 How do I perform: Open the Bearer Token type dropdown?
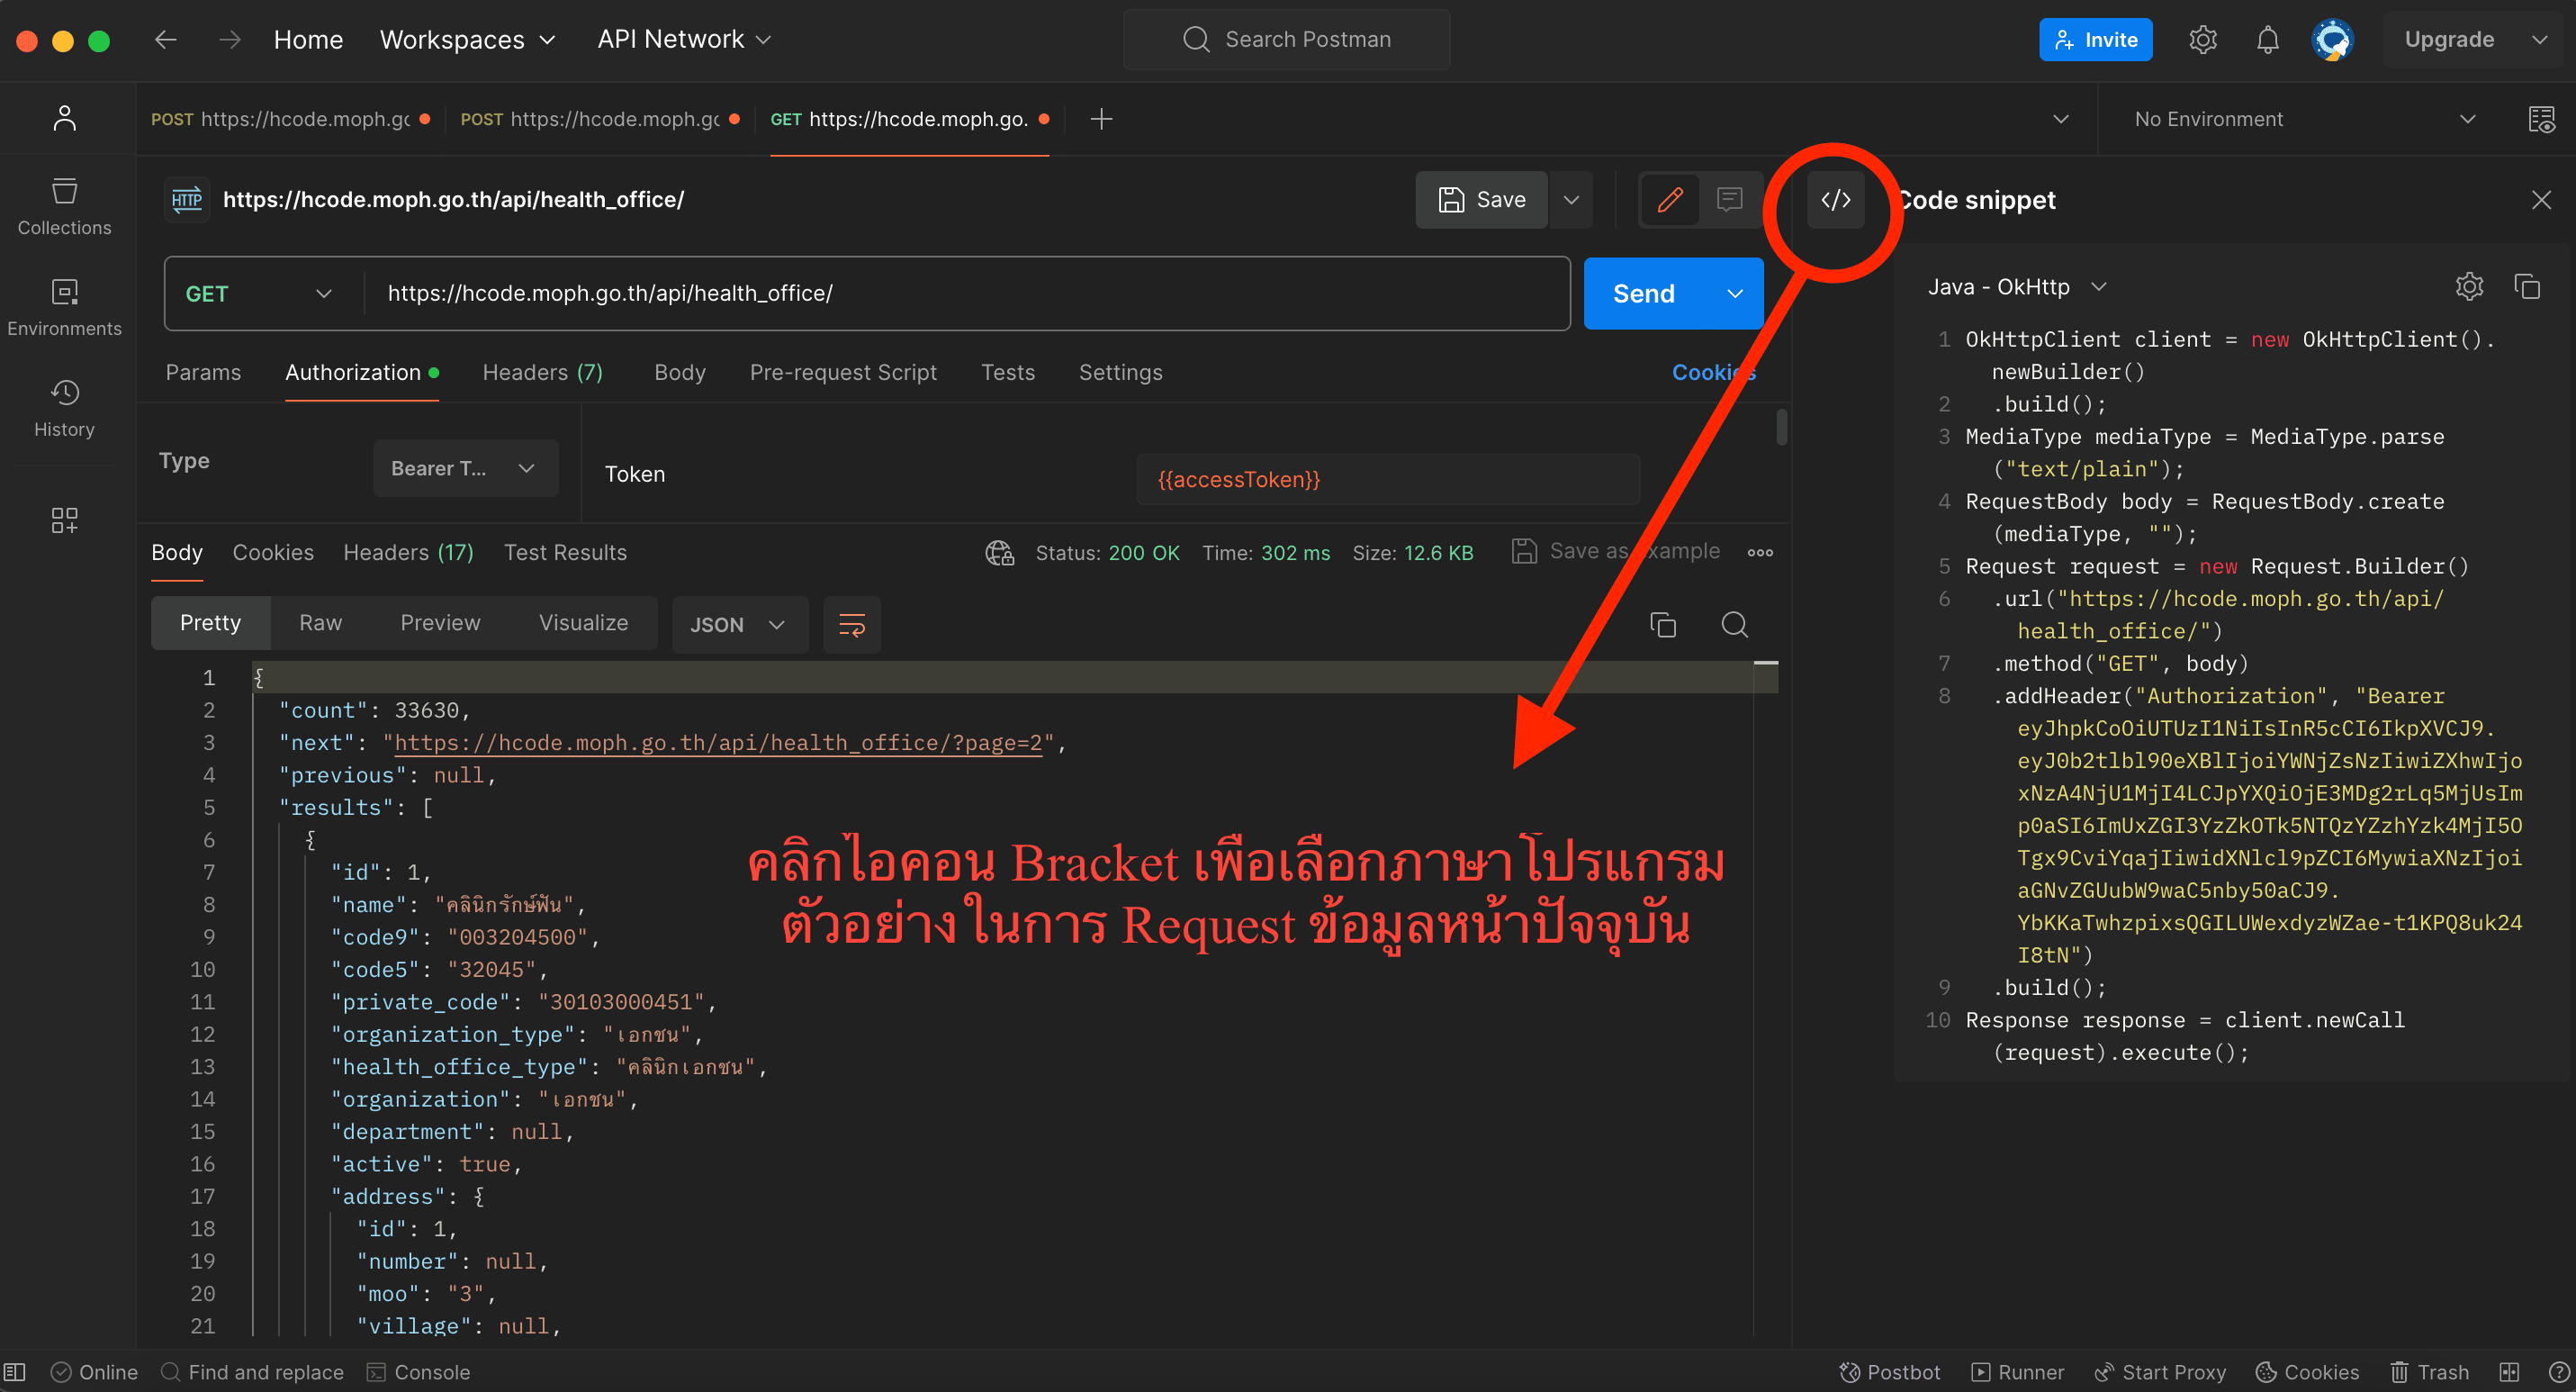[x=464, y=468]
